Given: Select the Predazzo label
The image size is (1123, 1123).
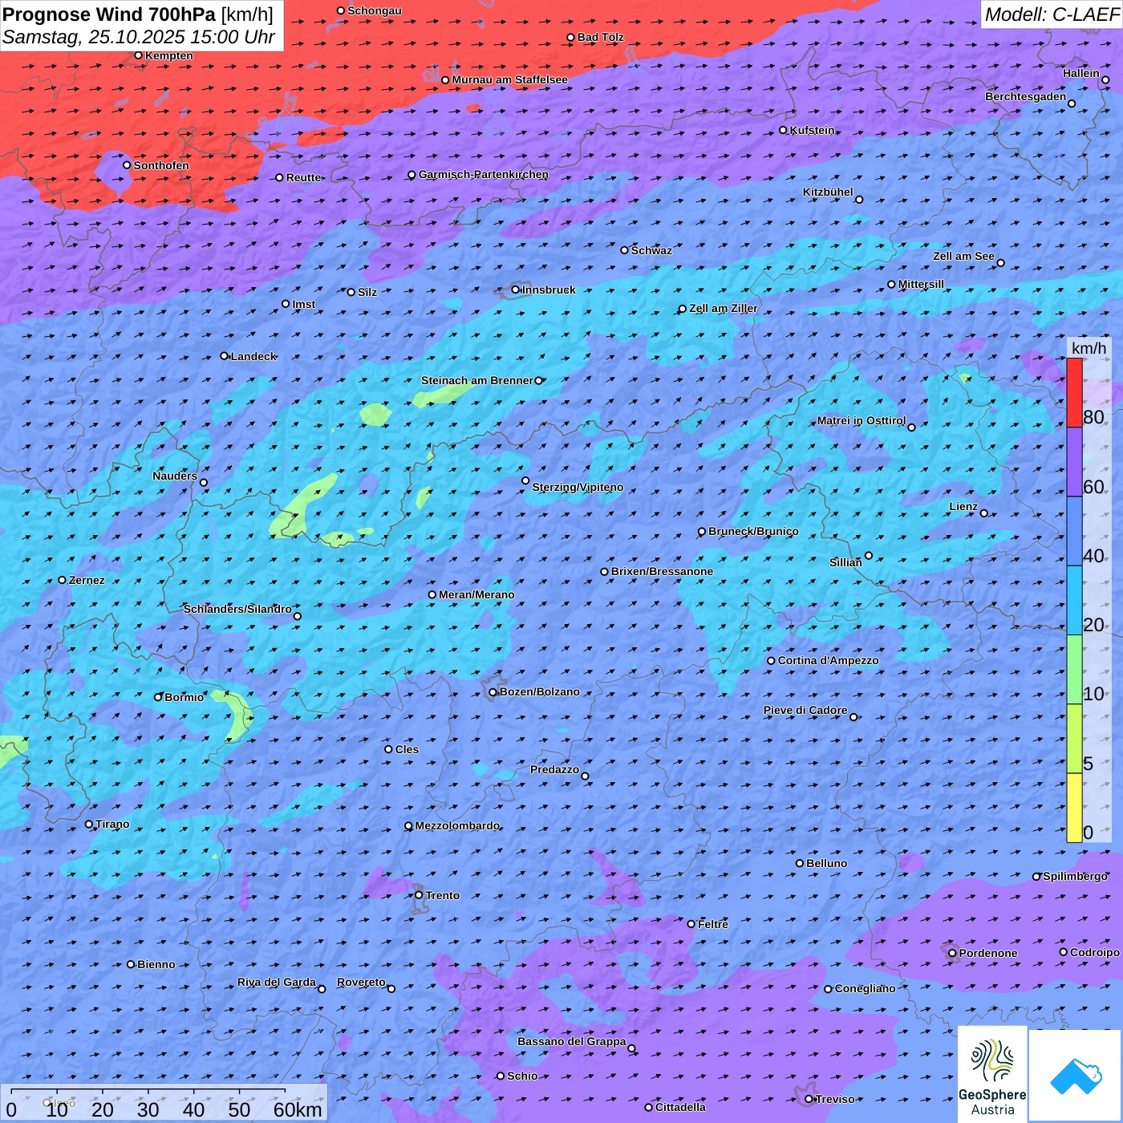Looking at the screenshot, I should pos(554,769).
